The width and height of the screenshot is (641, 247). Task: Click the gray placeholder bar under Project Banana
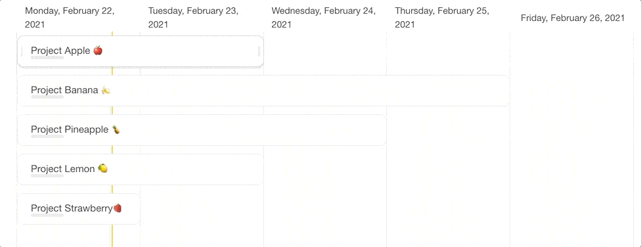pyautogui.click(x=47, y=97)
